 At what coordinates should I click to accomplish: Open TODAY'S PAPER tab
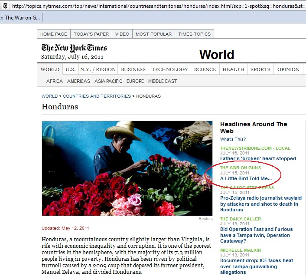(91, 34)
